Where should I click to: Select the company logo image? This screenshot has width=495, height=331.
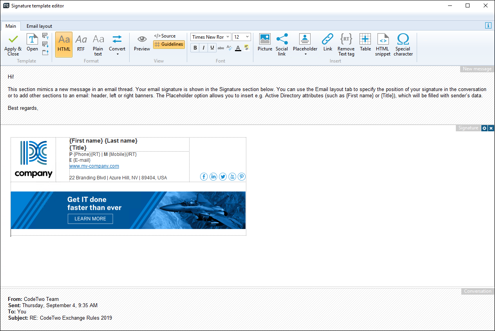[x=33, y=159]
